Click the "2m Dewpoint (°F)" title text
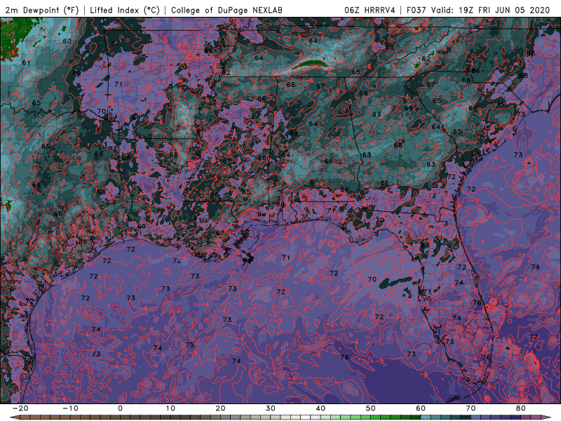The image size is (561, 421). [42, 10]
